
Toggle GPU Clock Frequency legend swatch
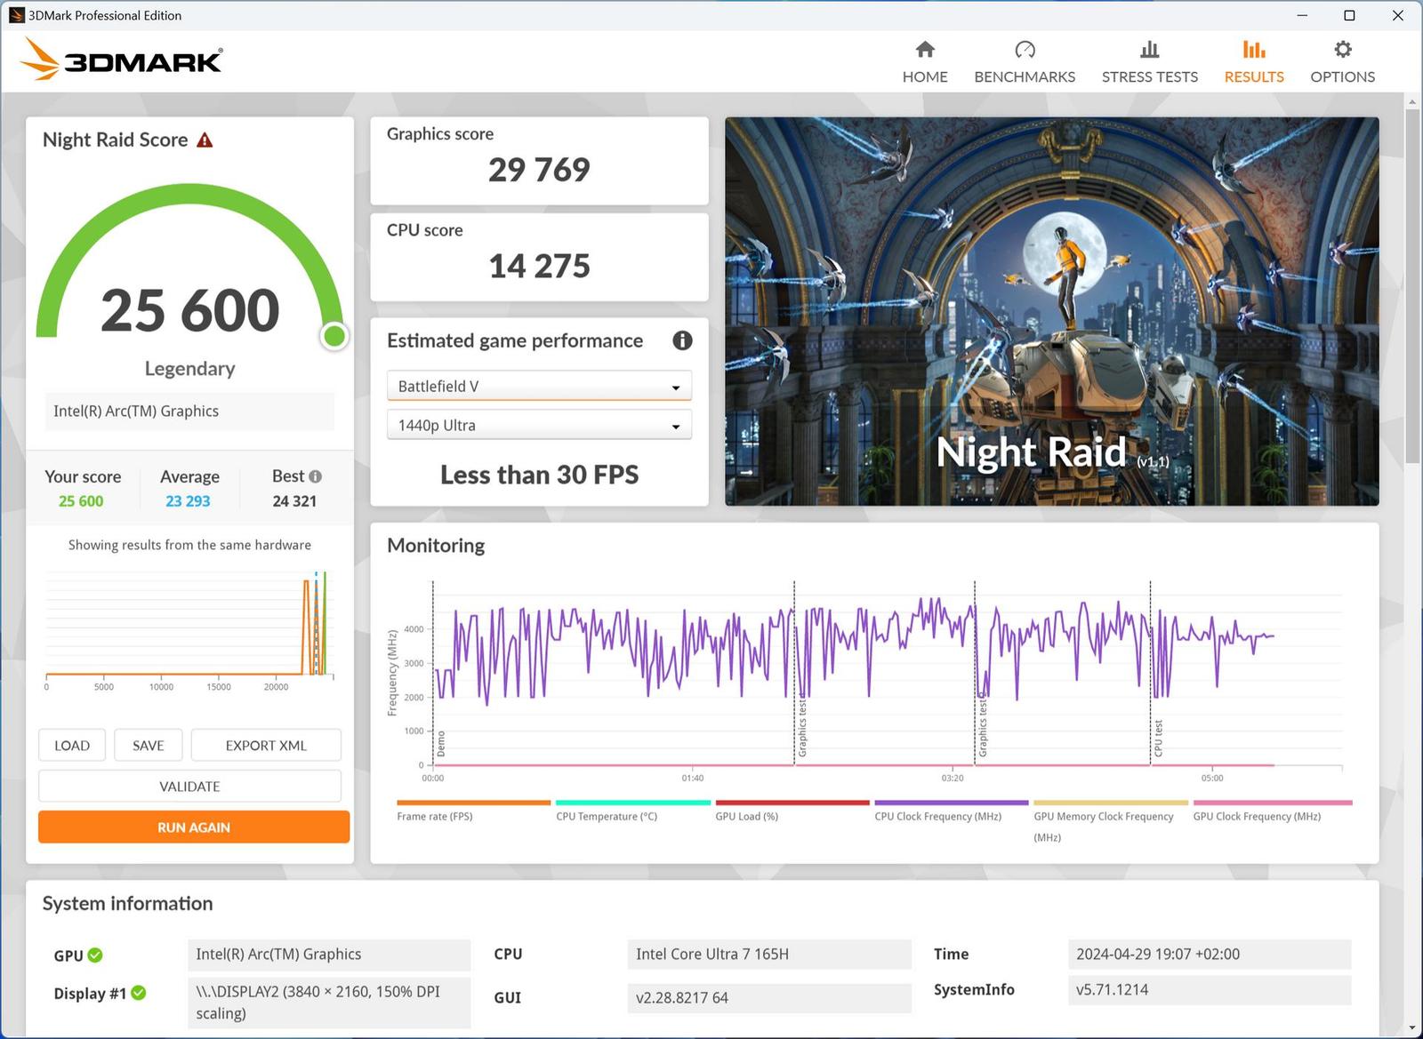coord(1273,803)
